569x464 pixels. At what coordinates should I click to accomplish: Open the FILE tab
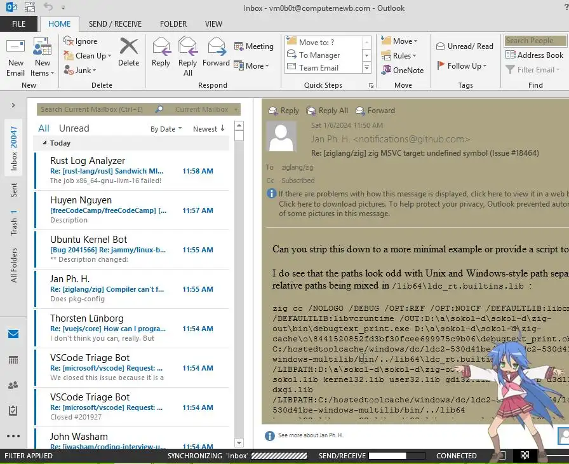[x=18, y=24]
